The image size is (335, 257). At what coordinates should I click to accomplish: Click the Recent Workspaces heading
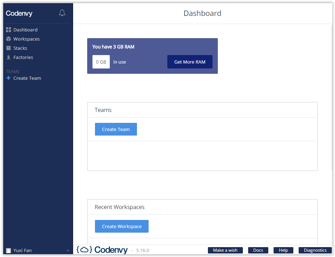pyautogui.click(x=120, y=207)
